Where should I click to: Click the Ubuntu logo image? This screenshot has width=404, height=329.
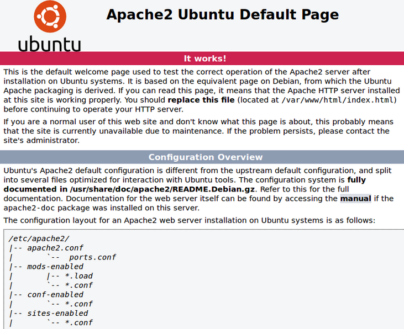tap(50, 26)
